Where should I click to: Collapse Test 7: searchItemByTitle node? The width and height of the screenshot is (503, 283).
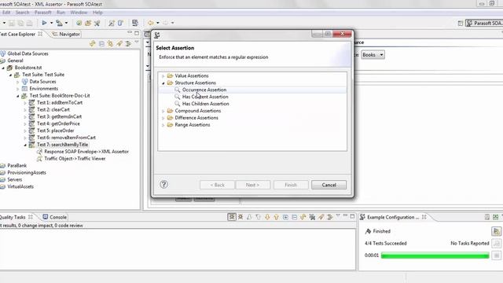tap(25, 145)
